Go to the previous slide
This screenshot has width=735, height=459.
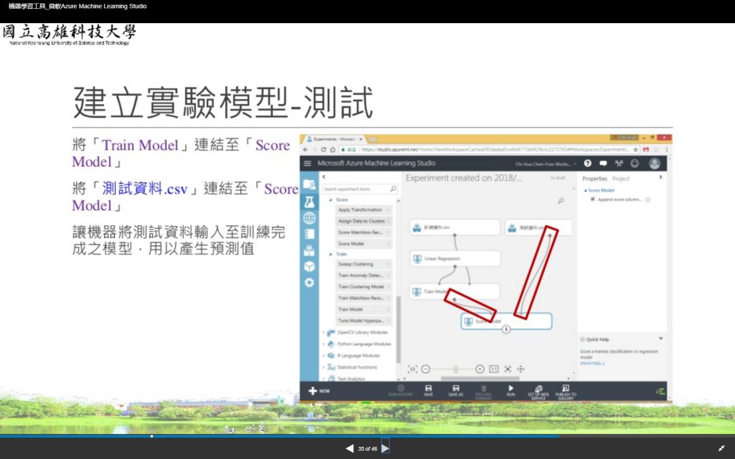349,448
